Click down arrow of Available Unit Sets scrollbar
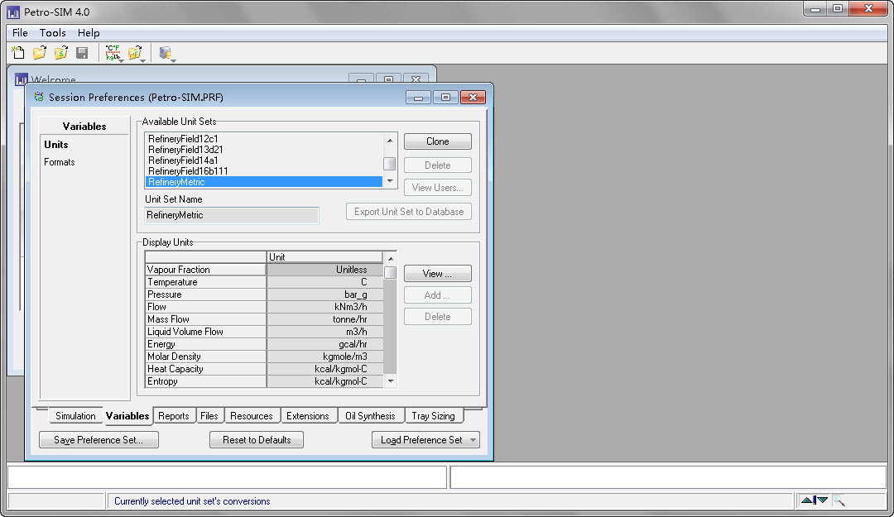The image size is (894, 517). (x=390, y=180)
